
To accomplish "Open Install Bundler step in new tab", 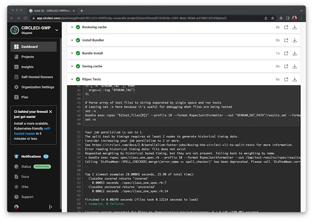I will (286, 40).
